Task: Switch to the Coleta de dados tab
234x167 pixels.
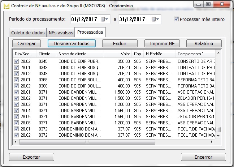Action: (x=27, y=33)
